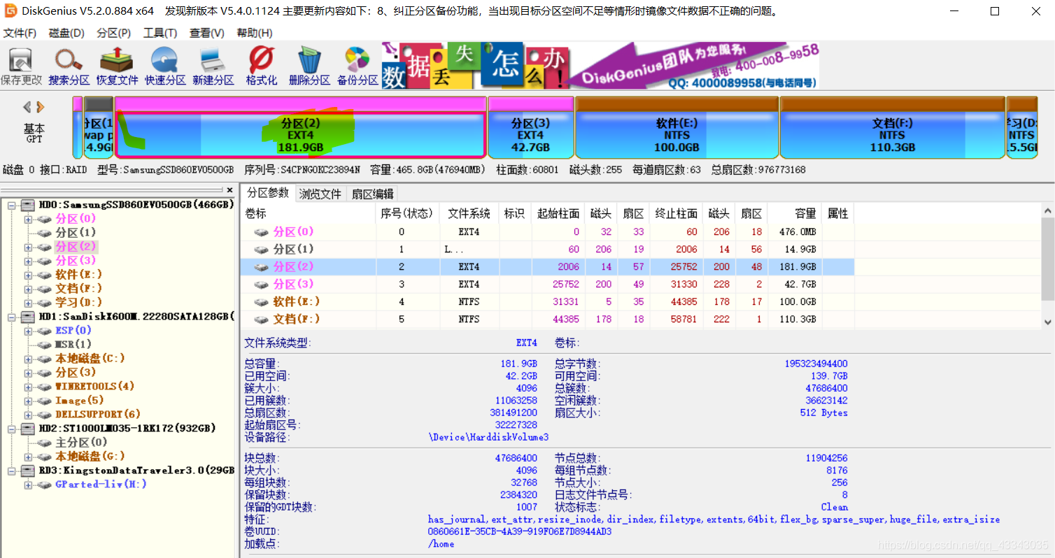
Task: Open the 搜索分区 partition search tool
Action: tap(69, 66)
